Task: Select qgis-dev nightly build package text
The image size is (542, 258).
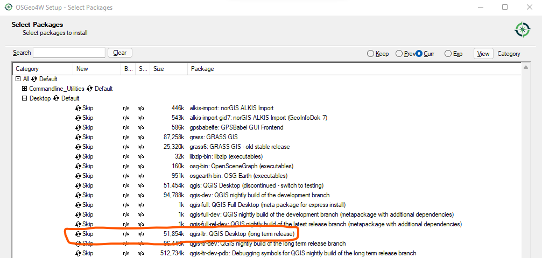Action: pyautogui.click(x=259, y=195)
